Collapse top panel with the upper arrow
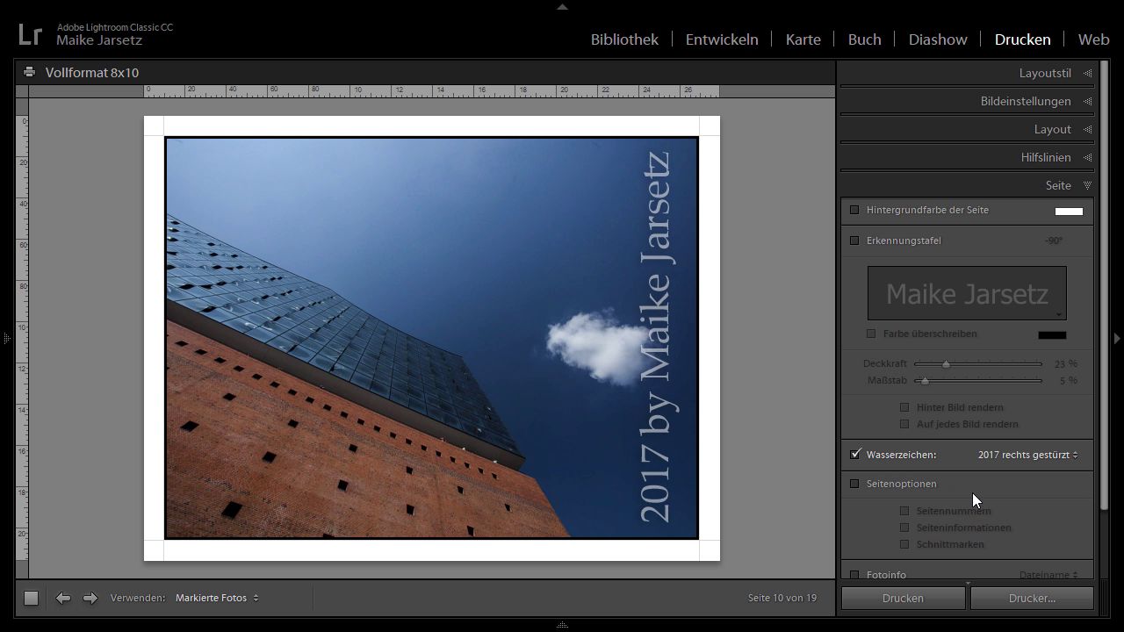The width and height of the screenshot is (1124, 632). [562, 6]
